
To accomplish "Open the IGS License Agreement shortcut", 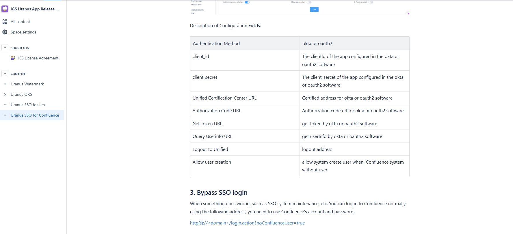I will 38,58.
